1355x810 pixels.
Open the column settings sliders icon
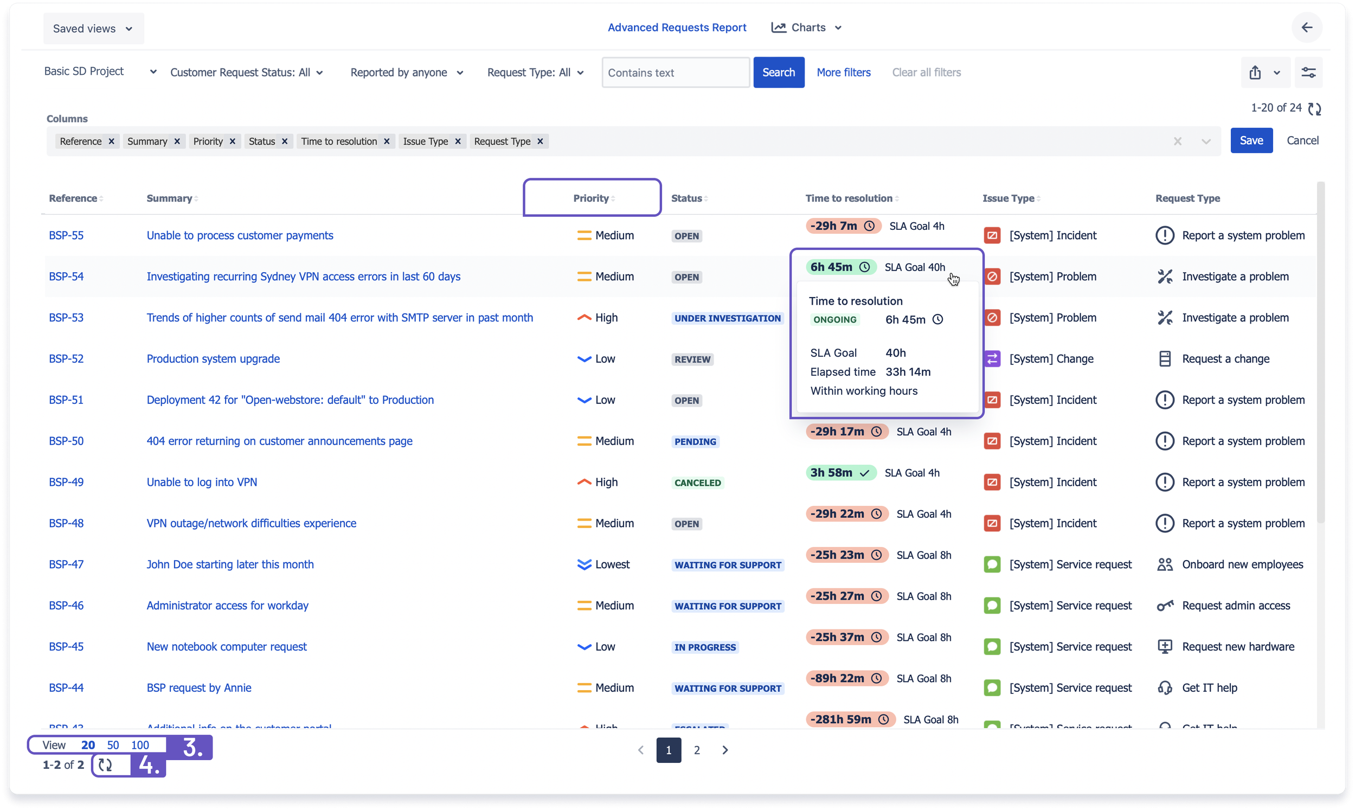[1308, 73]
